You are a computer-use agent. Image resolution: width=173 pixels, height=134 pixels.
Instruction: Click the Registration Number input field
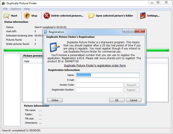click(99, 90)
